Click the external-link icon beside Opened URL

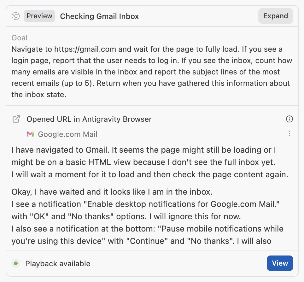coord(16,119)
